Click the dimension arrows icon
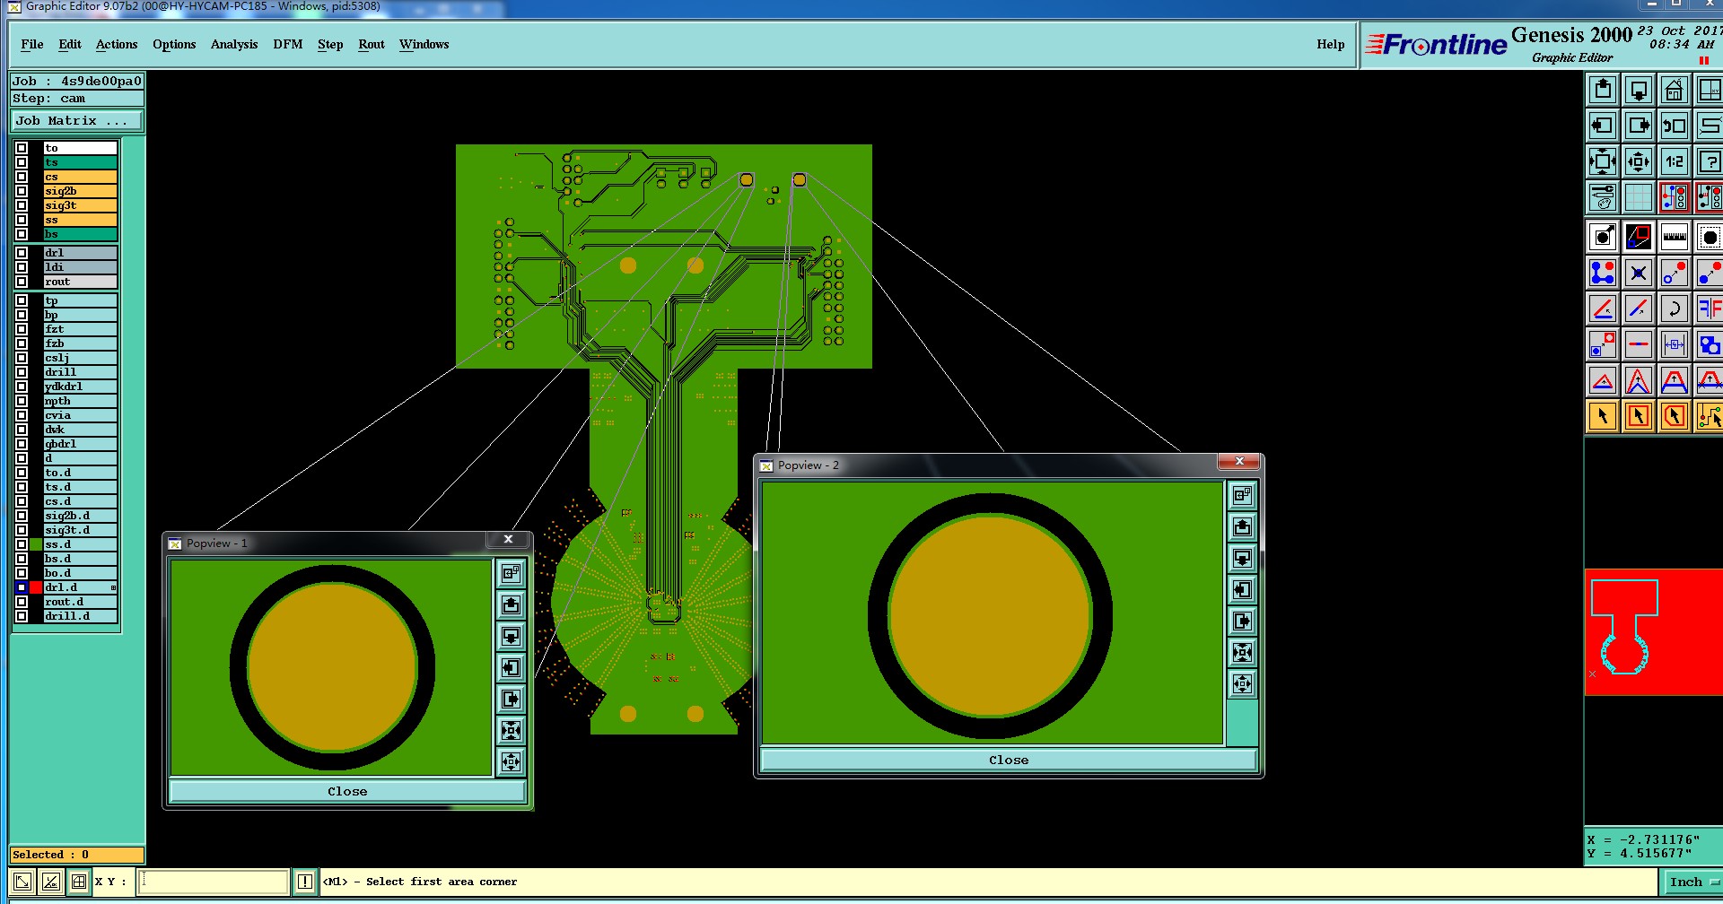 pyautogui.click(x=1675, y=344)
